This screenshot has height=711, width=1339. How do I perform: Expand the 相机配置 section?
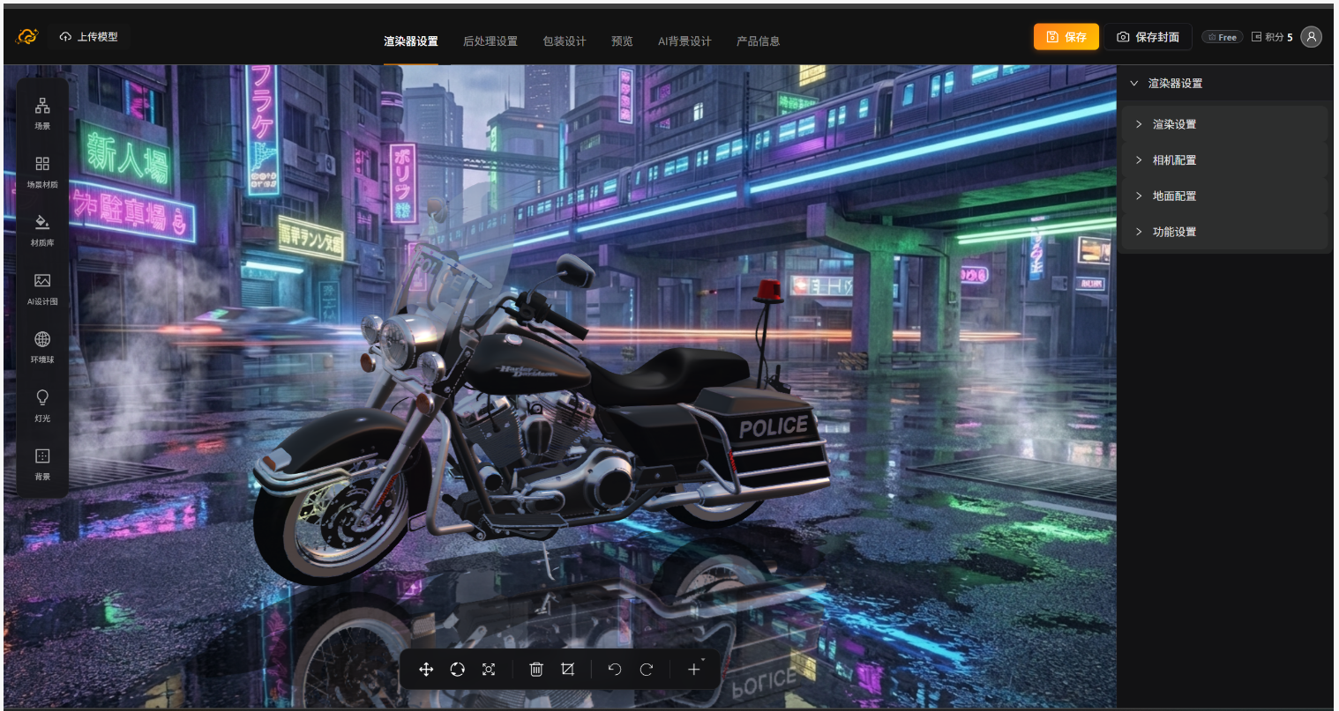pyautogui.click(x=1173, y=160)
